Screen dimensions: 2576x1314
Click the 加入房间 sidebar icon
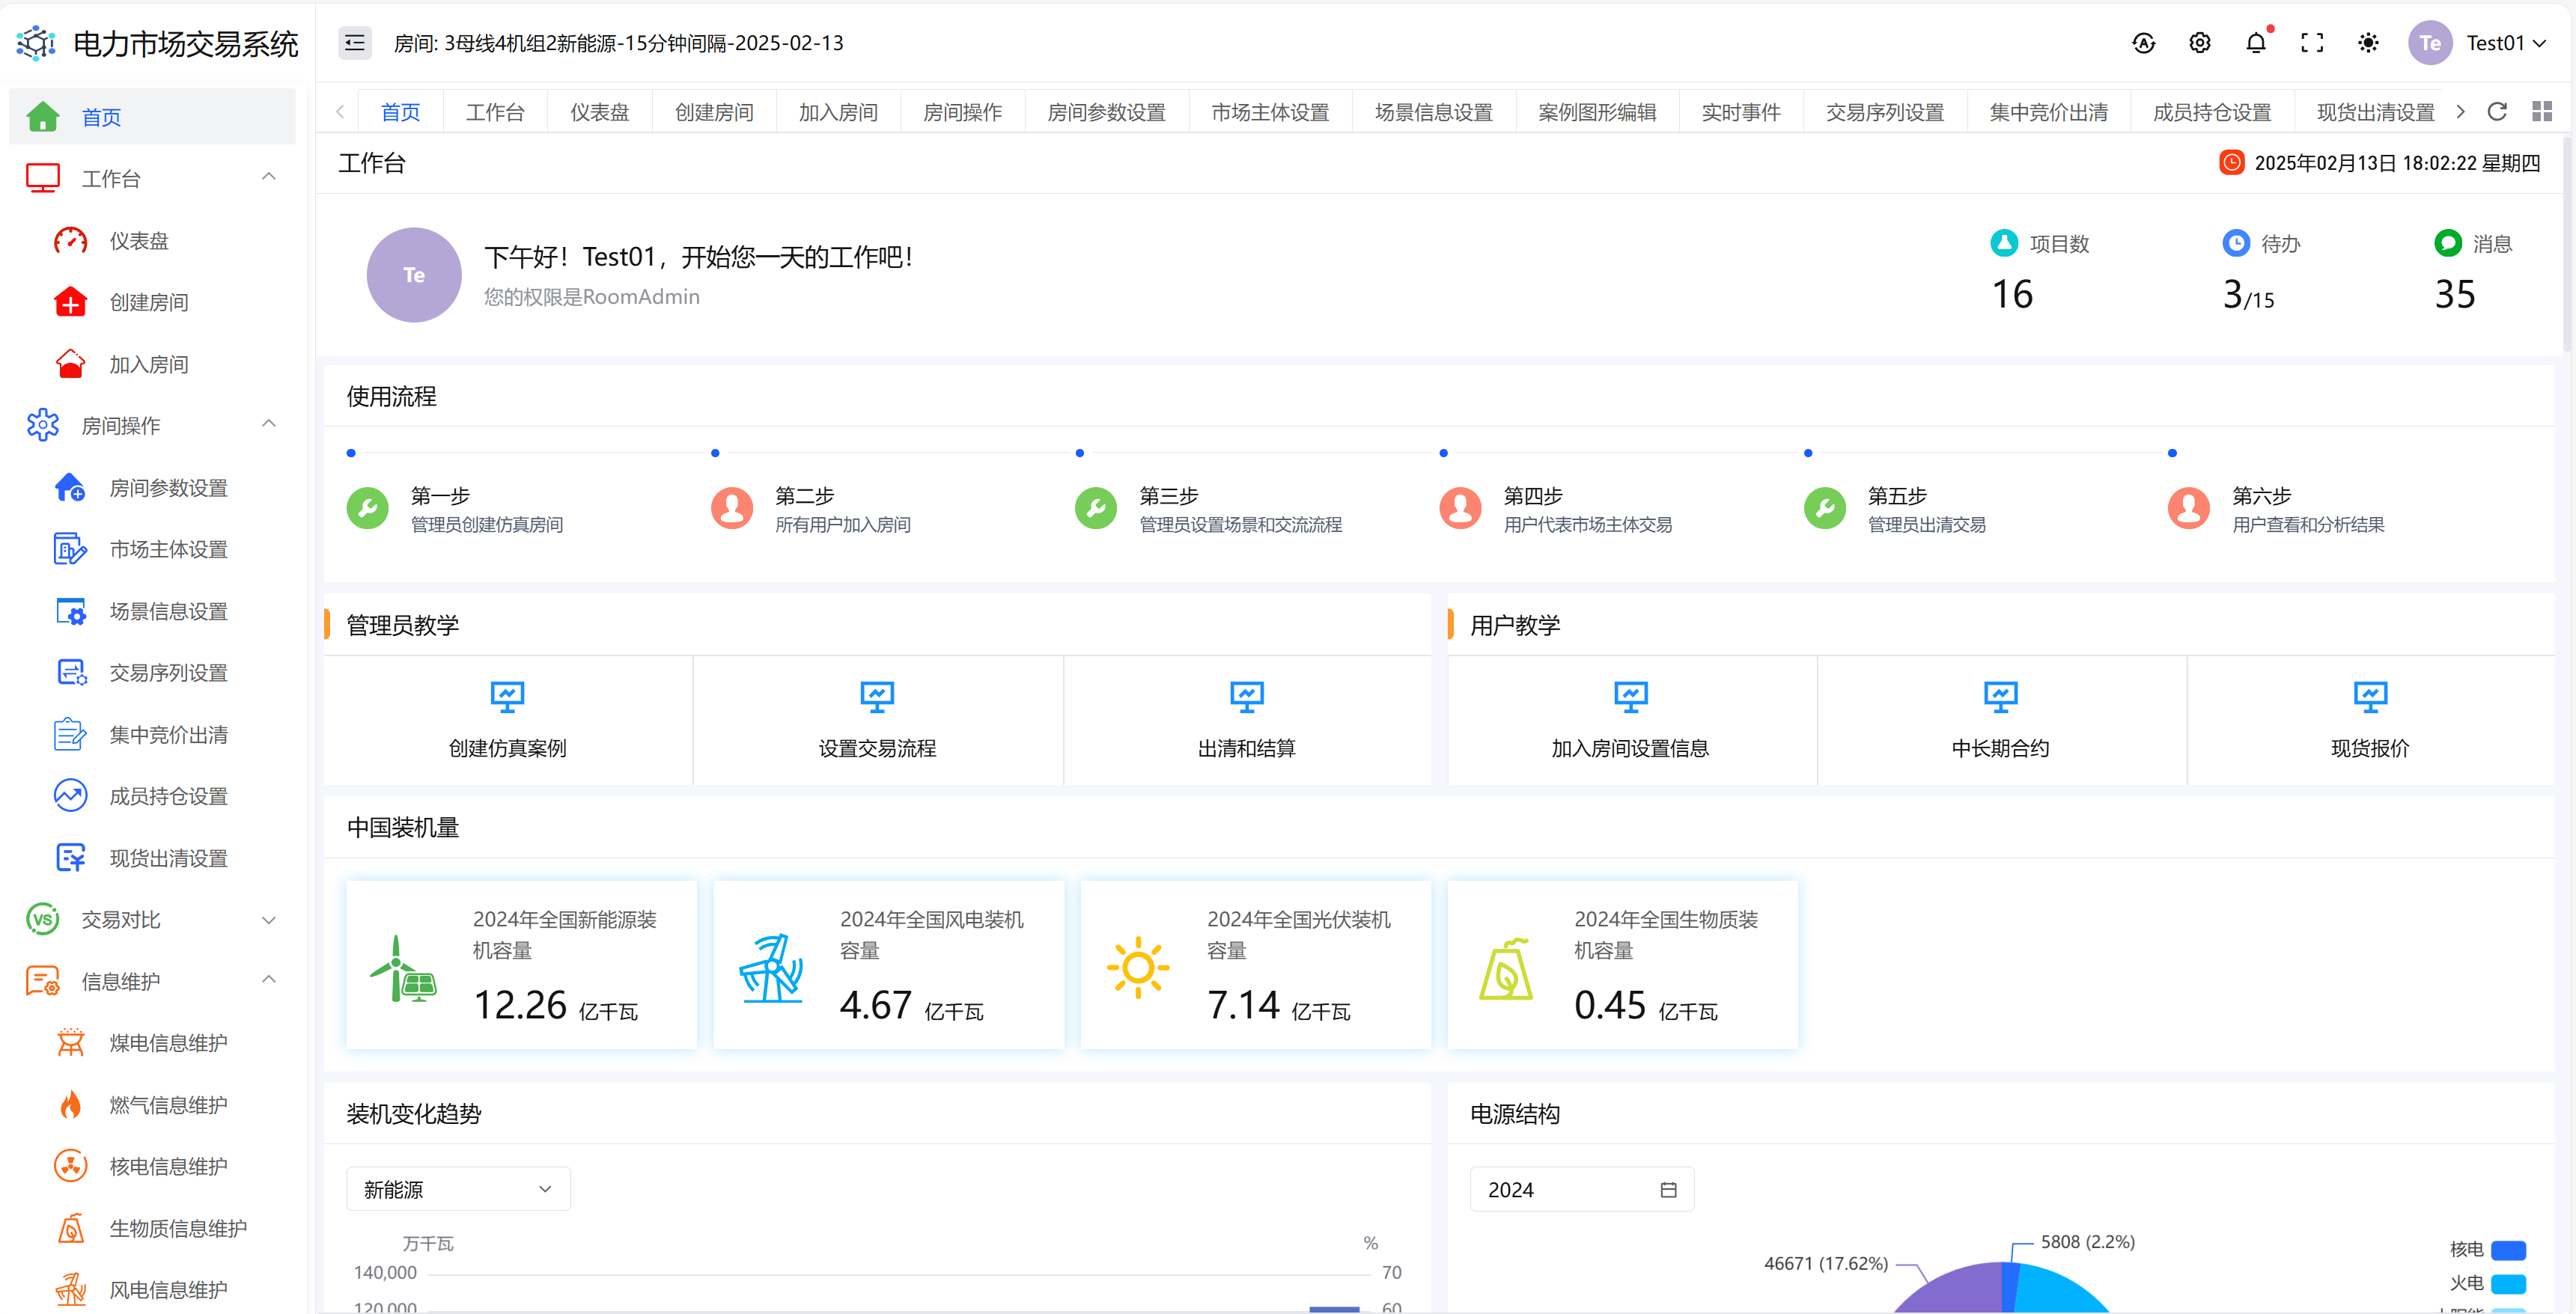tap(70, 364)
